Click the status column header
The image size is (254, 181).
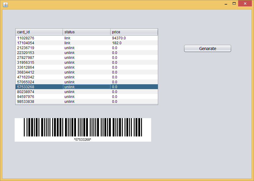86,32
